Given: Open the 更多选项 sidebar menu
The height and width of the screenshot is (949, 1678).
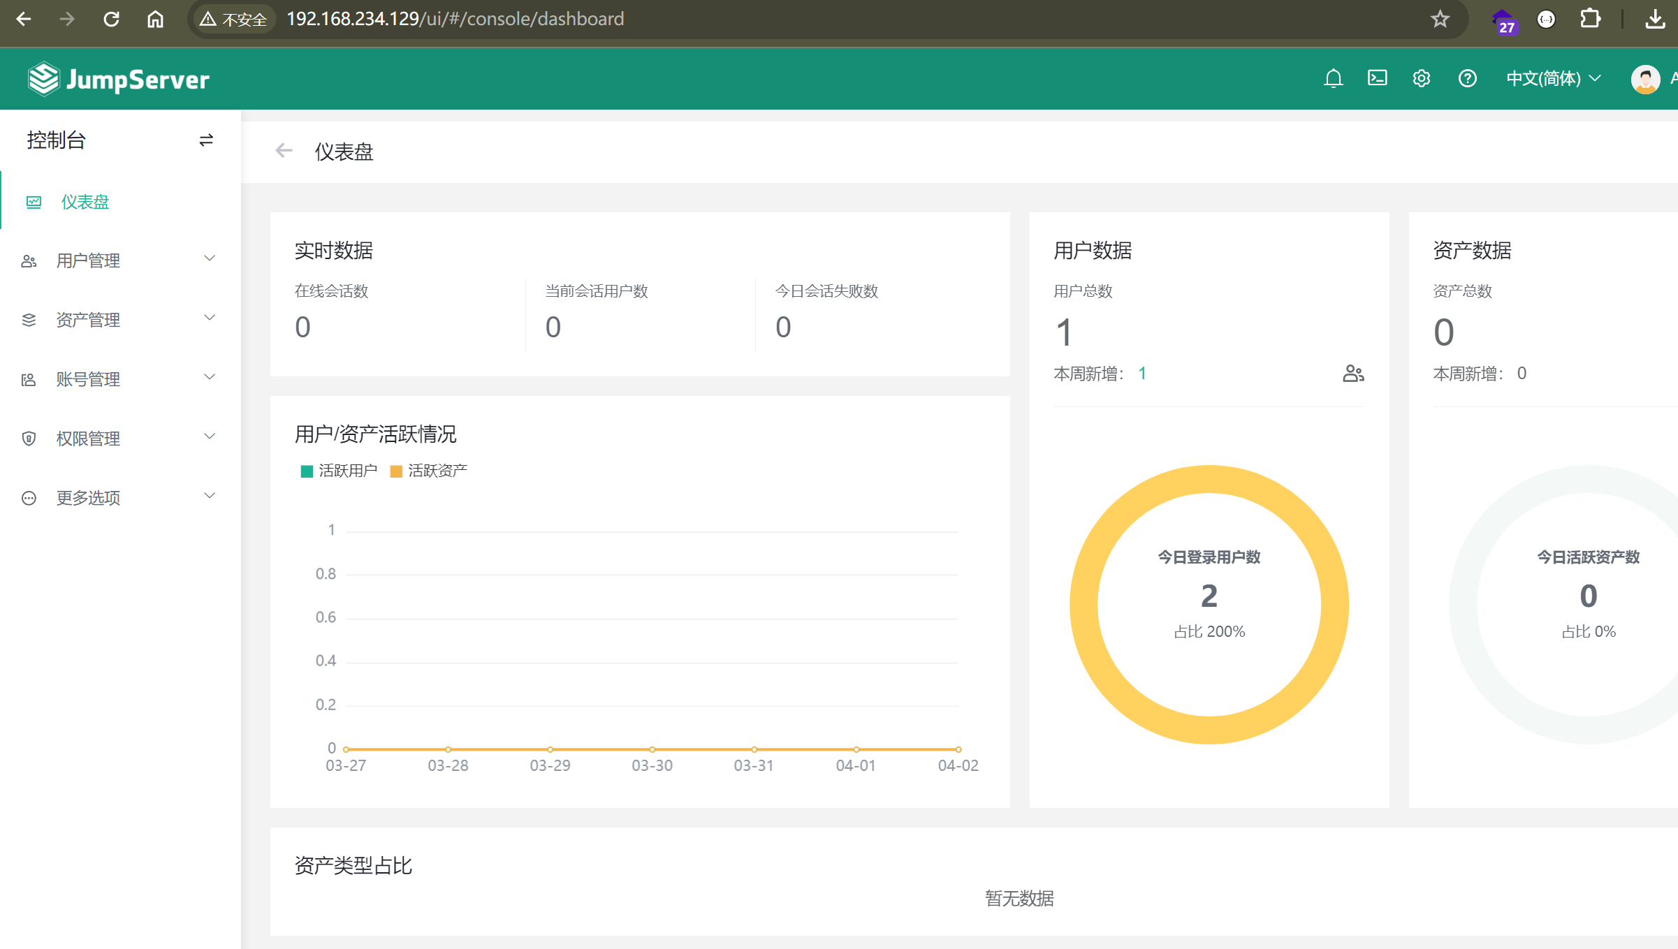Looking at the screenshot, I should pyautogui.click(x=120, y=498).
